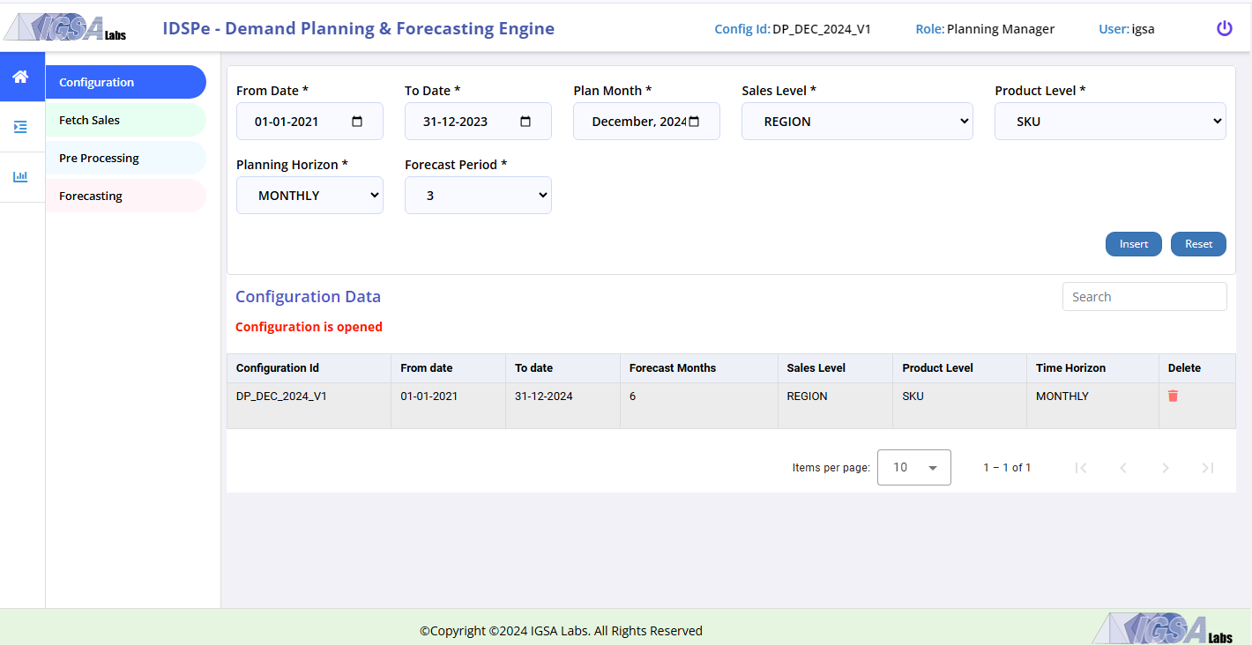This screenshot has height=645, width=1252.
Task: Click the user name igsa in header
Action: [x=1144, y=29]
